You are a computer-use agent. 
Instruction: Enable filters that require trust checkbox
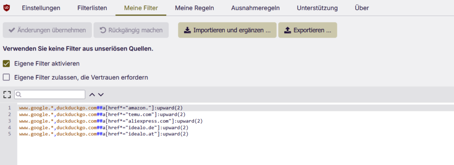click(6, 77)
